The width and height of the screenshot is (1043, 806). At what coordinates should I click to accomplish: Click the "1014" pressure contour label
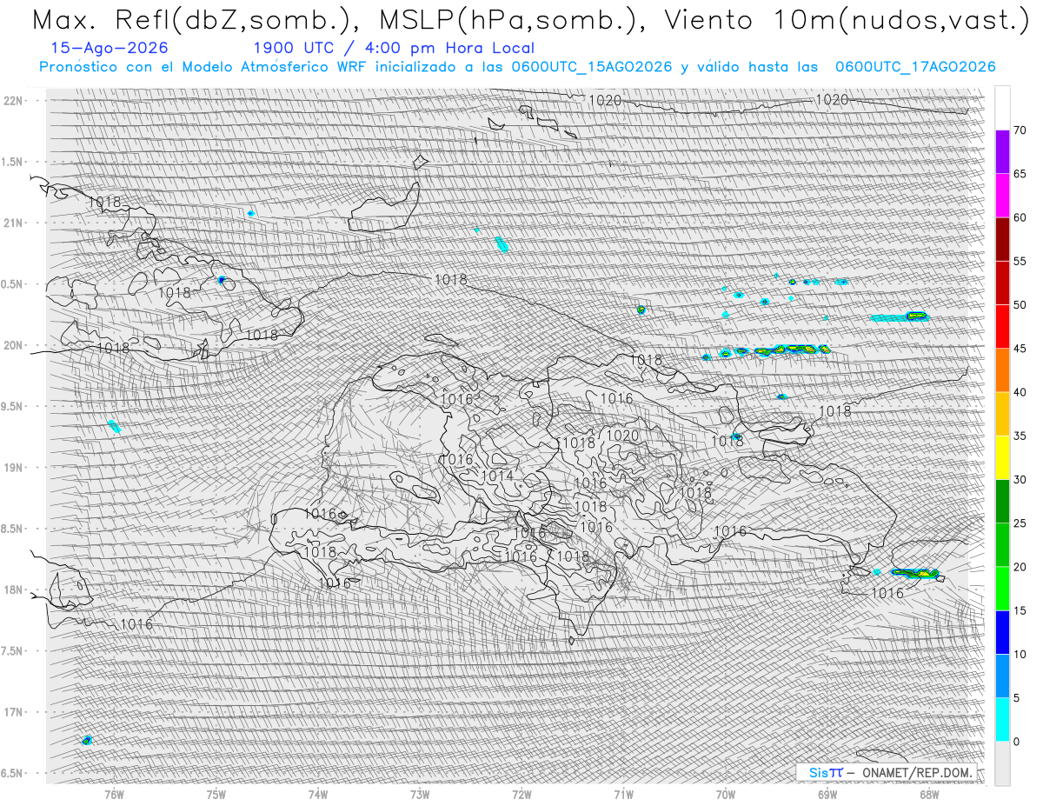(497, 476)
